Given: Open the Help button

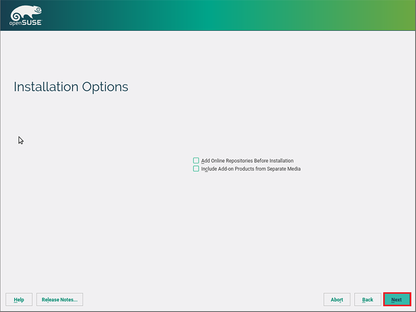Looking at the screenshot, I should coord(19,300).
